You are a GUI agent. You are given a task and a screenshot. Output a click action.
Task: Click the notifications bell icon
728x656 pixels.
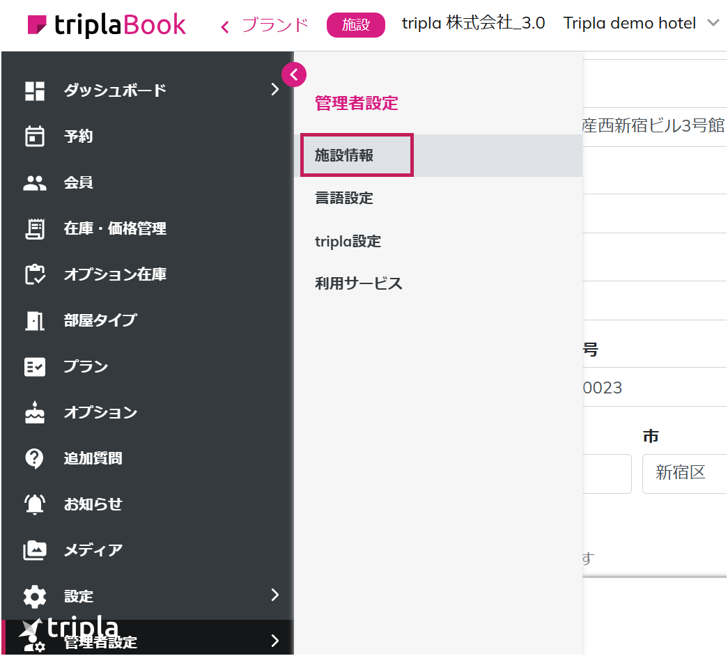click(x=35, y=504)
